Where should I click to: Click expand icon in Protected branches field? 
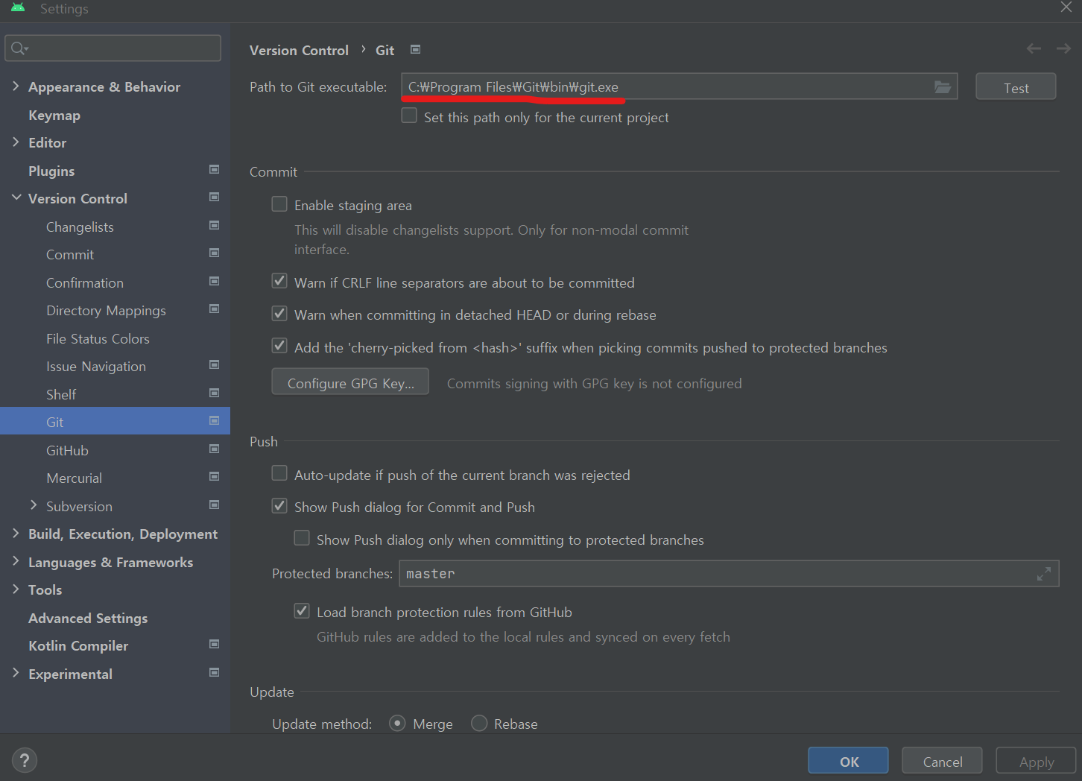pos(1043,574)
